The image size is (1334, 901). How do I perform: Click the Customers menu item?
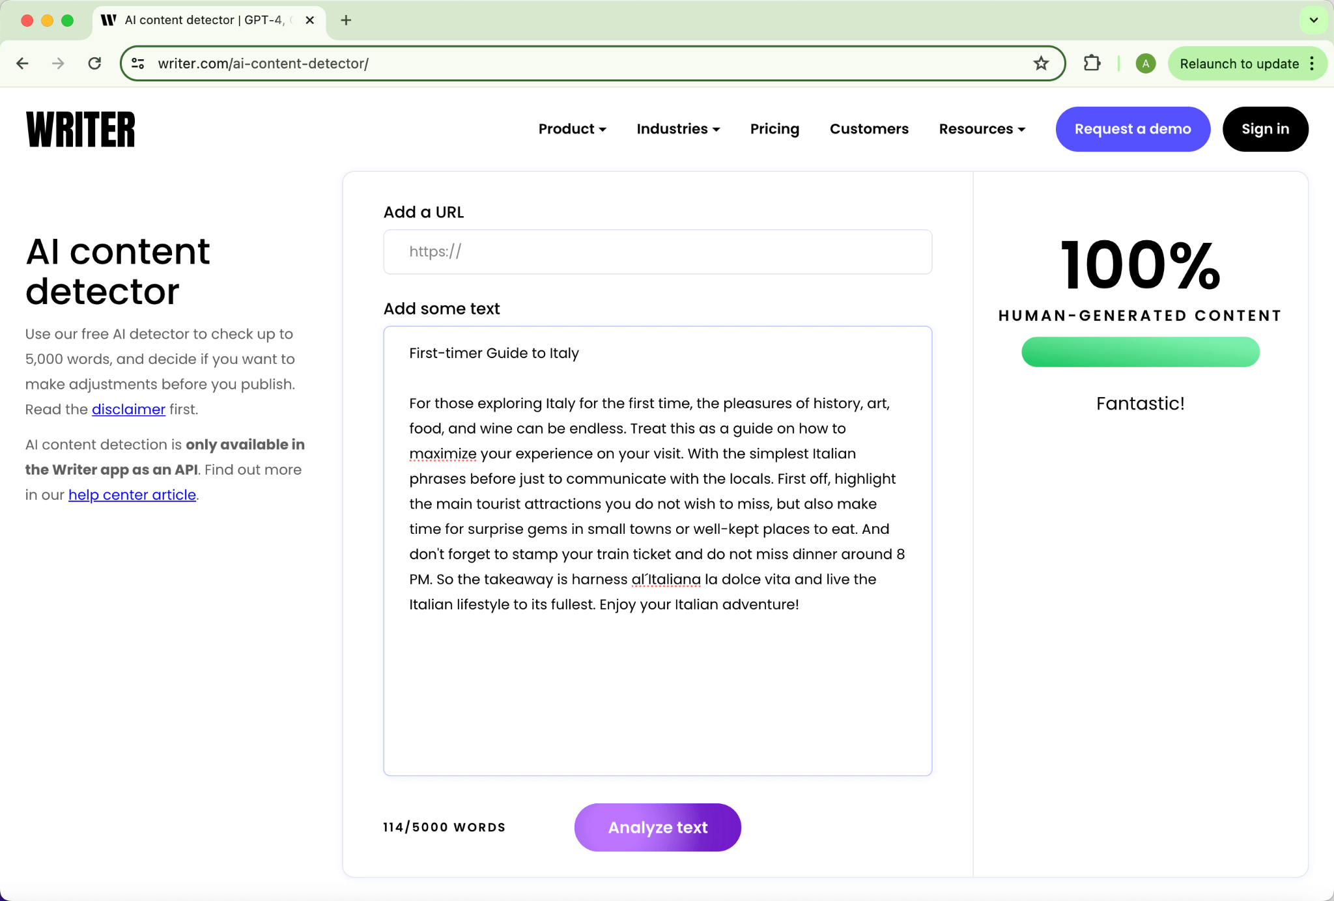pyautogui.click(x=869, y=129)
